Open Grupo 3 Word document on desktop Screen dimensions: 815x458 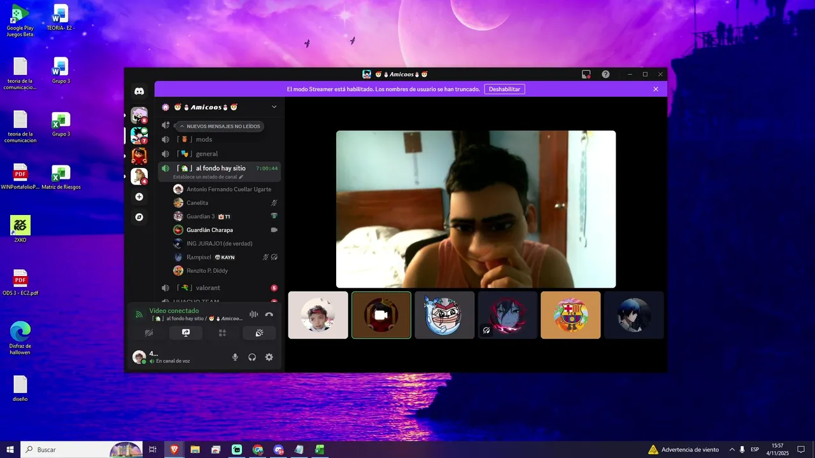pyautogui.click(x=60, y=71)
